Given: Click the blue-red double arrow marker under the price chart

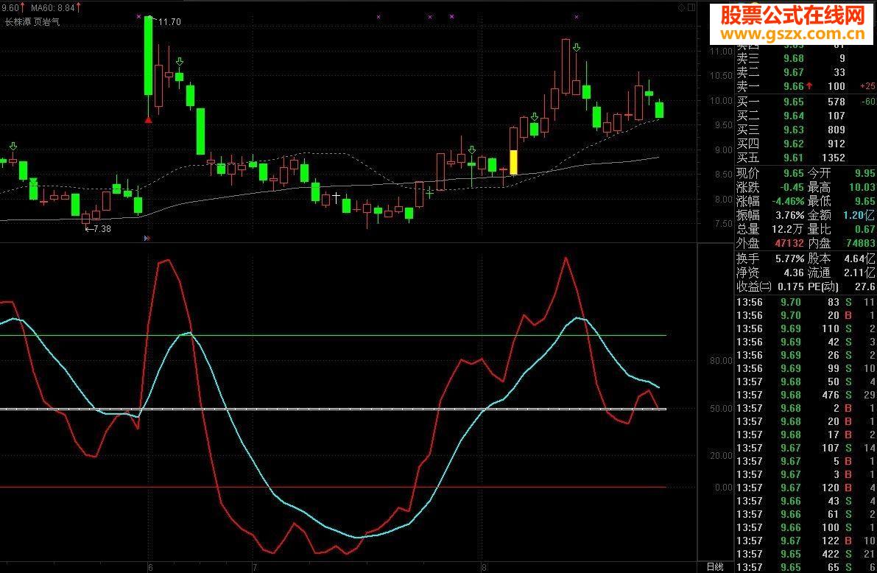Looking at the screenshot, I should click(x=147, y=239).
